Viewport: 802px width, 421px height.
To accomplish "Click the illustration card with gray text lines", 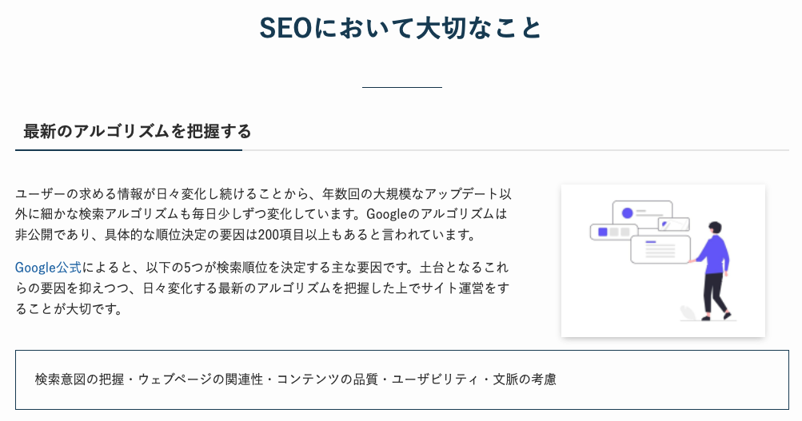I will tap(660, 248).
